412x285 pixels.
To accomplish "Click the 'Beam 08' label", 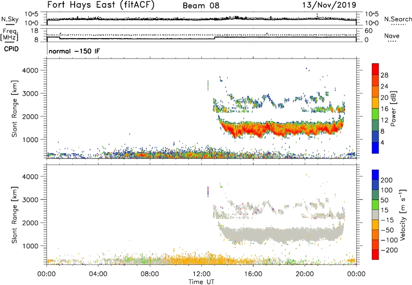I will click(x=201, y=6).
